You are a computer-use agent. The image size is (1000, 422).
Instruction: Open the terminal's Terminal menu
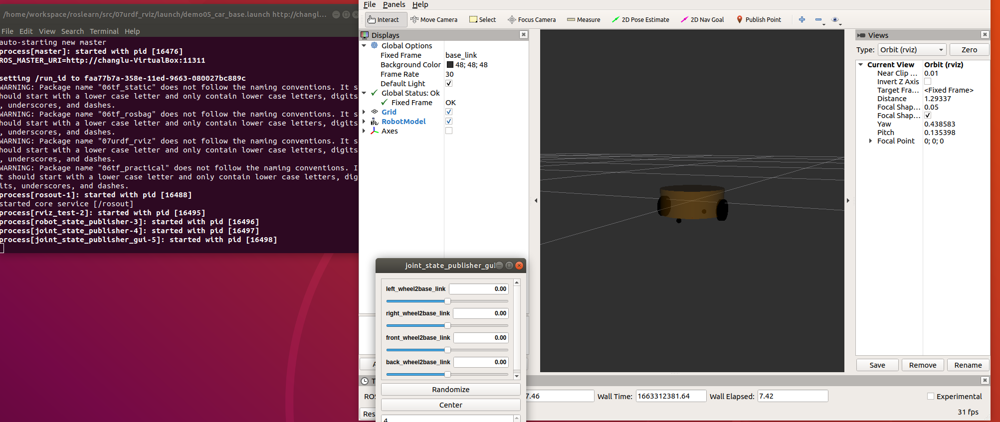tap(104, 31)
